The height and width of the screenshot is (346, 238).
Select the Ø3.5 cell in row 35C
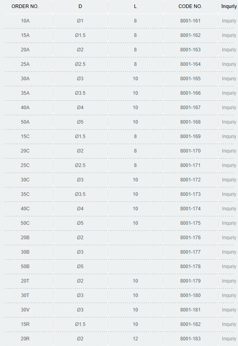click(x=80, y=194)
